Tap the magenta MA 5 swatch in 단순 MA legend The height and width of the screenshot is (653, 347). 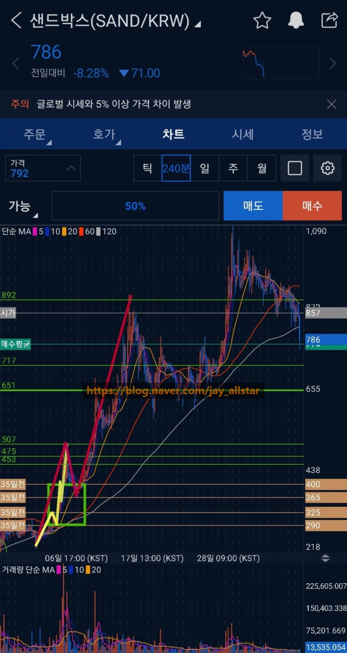[x=35, y=232]
